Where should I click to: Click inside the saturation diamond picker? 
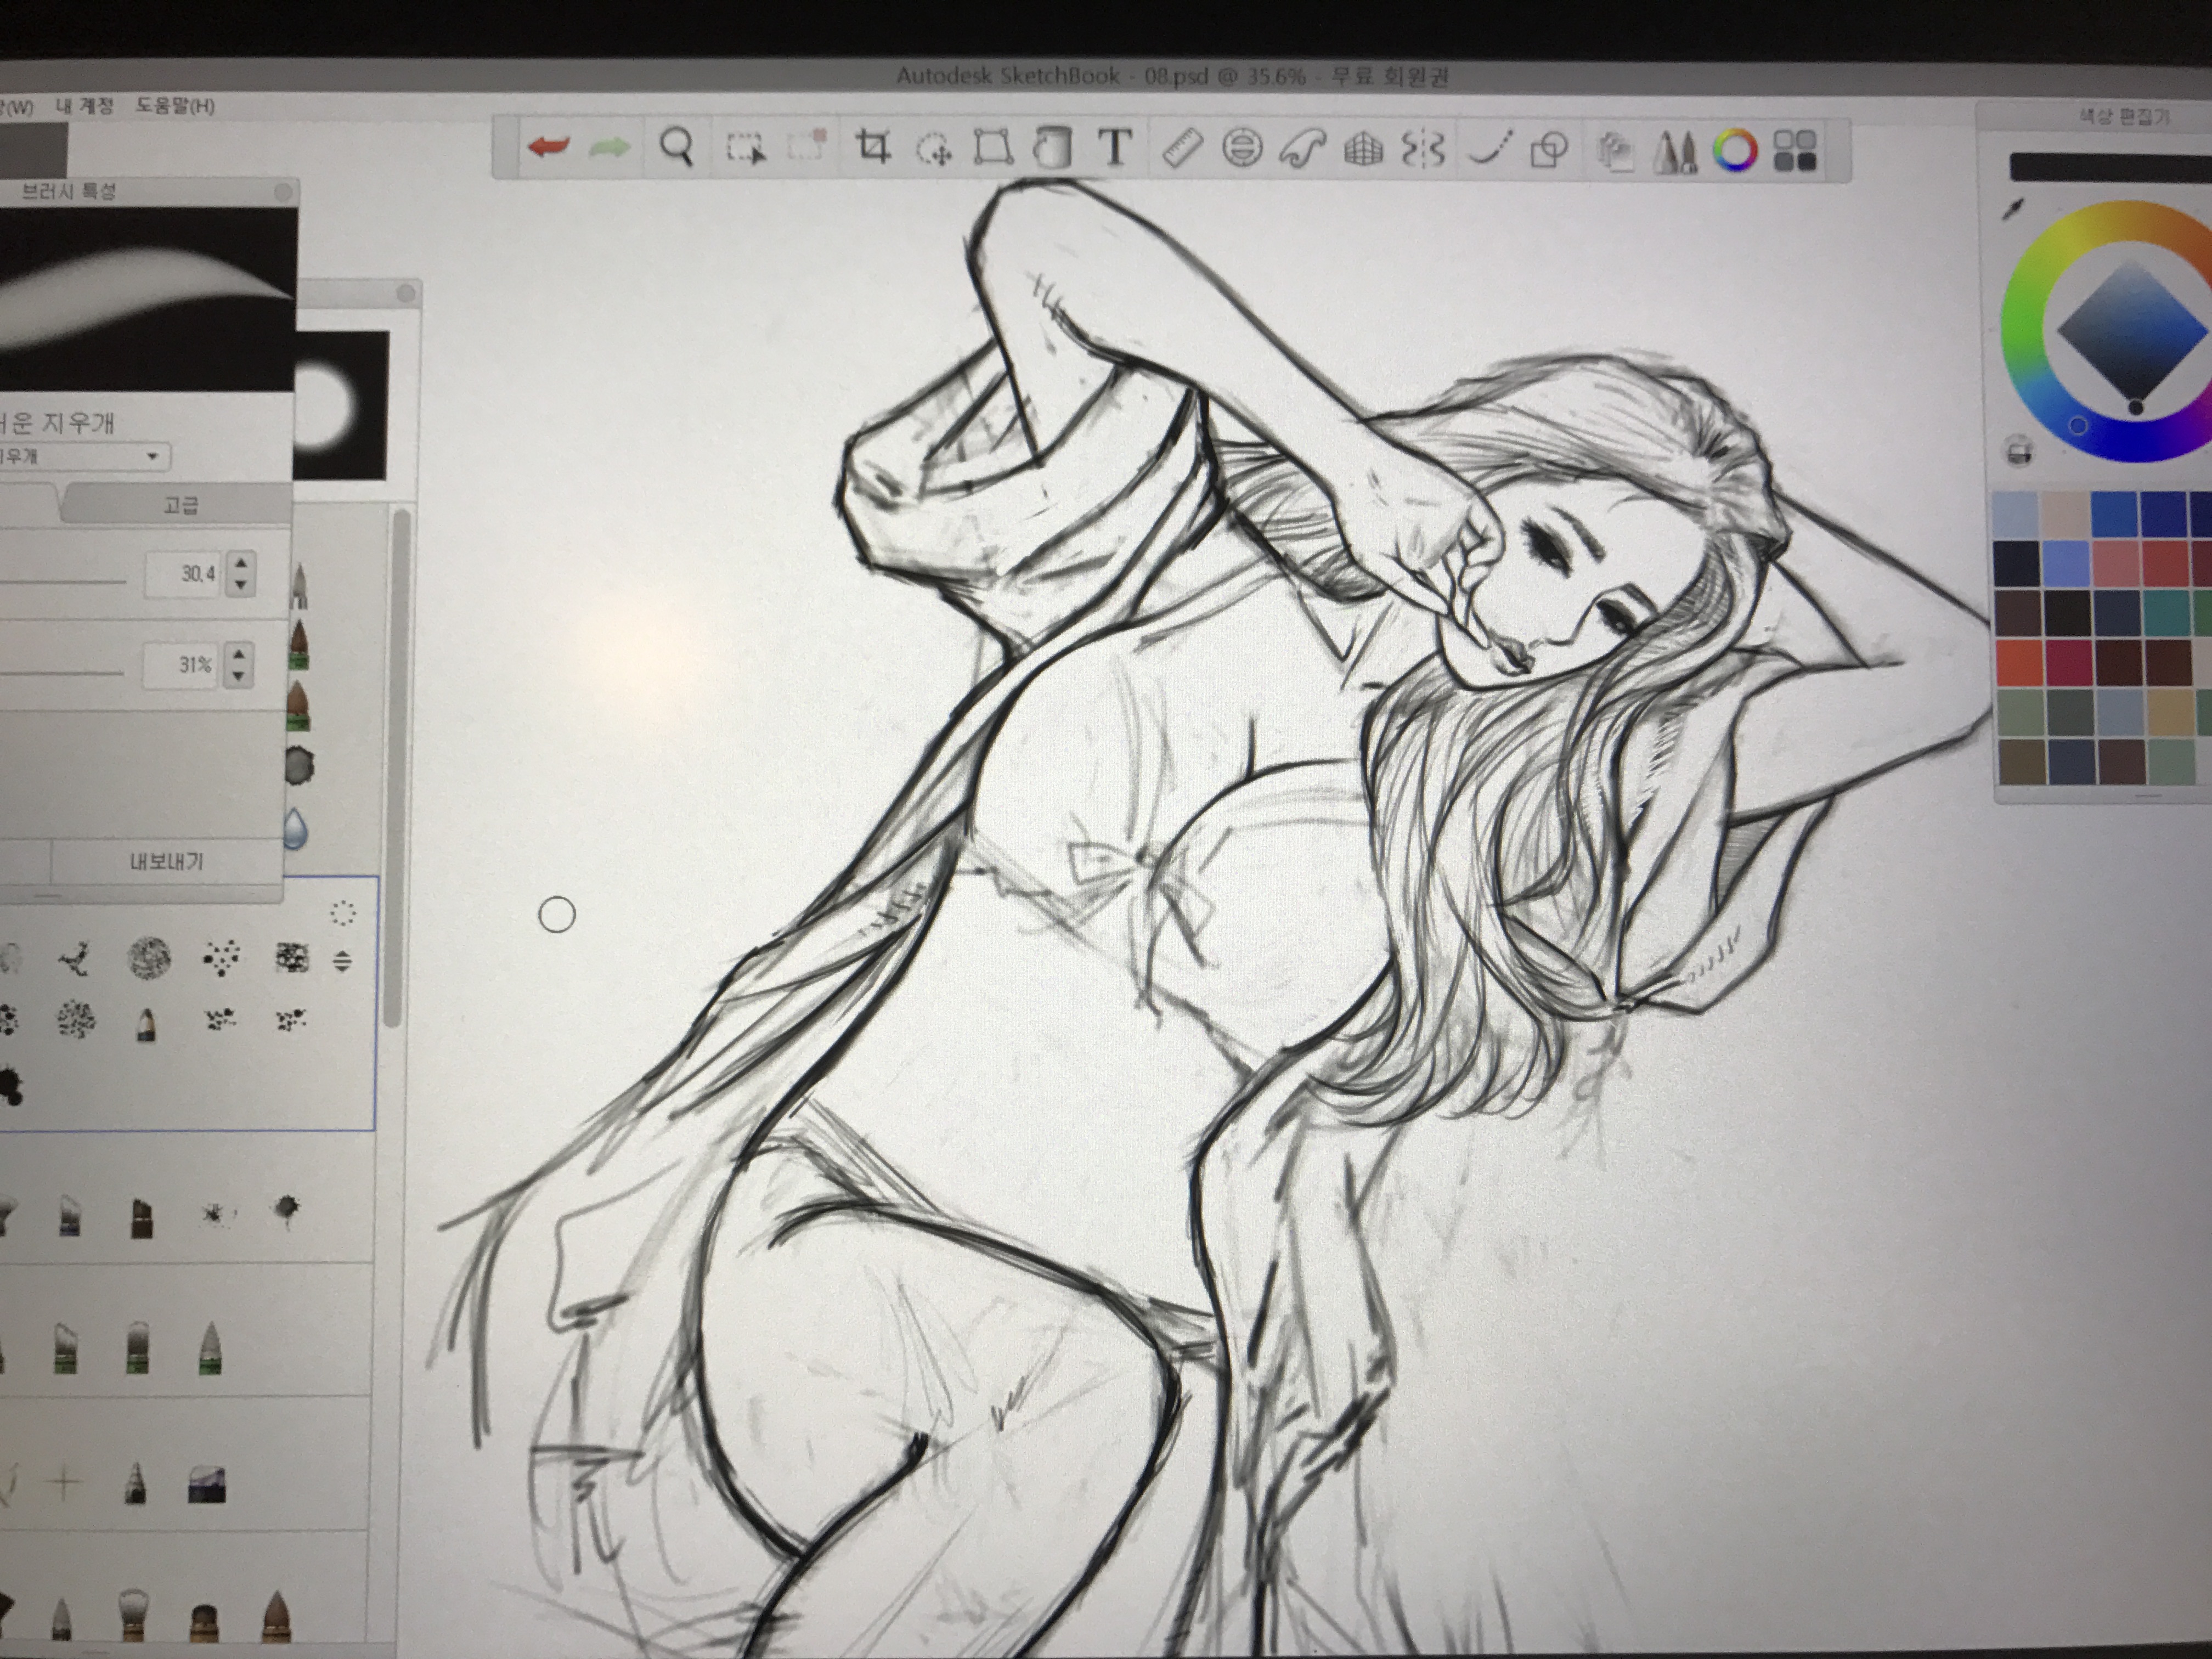[2134, 332]
